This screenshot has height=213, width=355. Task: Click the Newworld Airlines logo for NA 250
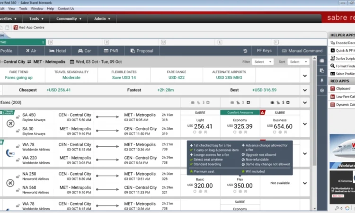tap(10, 183)
